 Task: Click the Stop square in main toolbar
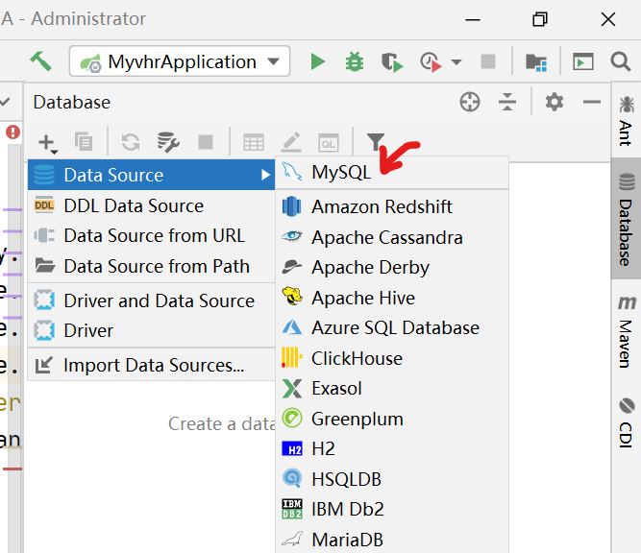[488, 61]
